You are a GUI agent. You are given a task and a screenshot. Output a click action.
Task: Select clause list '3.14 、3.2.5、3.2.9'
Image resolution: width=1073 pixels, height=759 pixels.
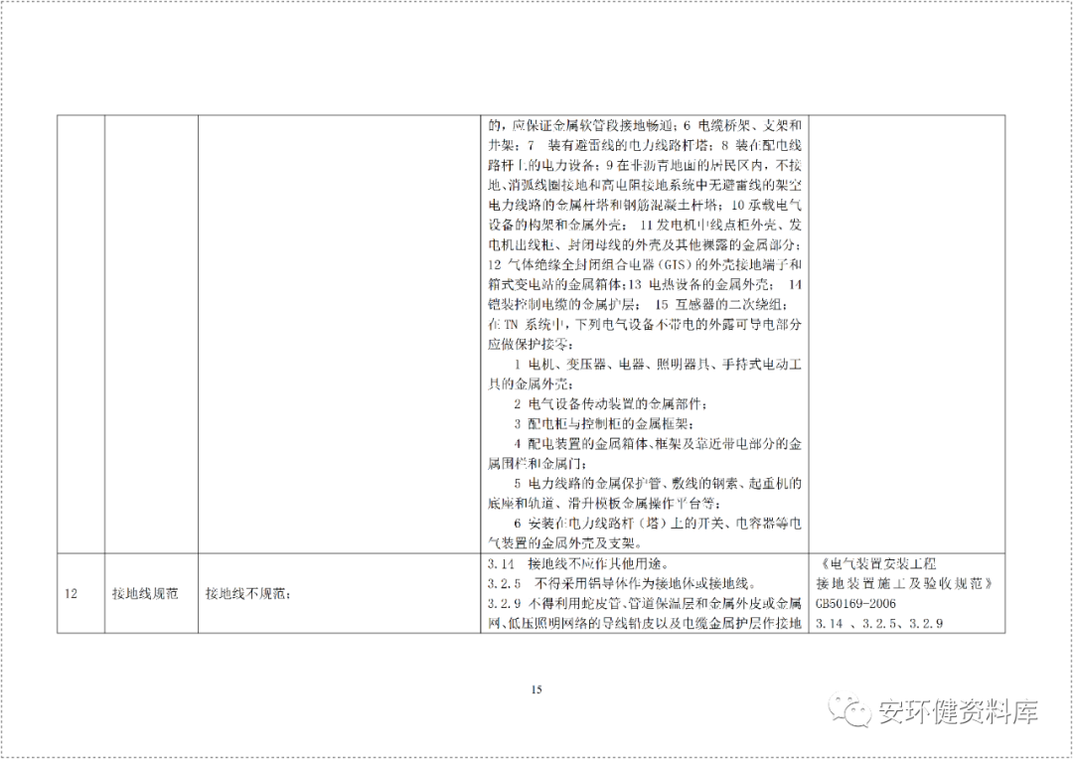pos(879,624)
